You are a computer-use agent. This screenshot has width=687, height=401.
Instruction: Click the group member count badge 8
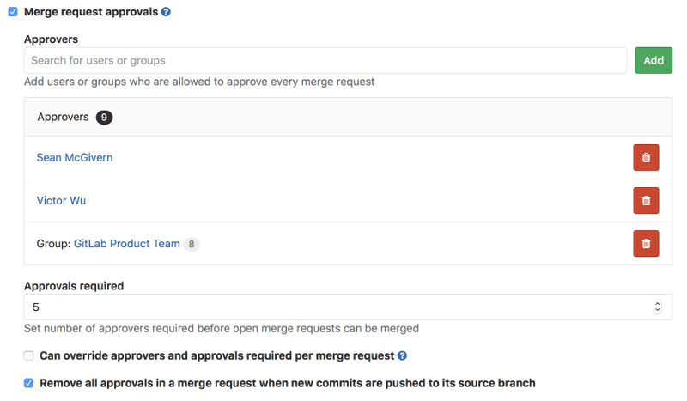[x=192, y=244]
